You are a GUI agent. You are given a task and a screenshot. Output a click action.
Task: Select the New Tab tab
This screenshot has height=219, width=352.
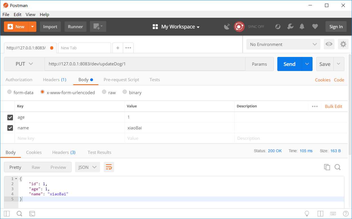[84, 48]
